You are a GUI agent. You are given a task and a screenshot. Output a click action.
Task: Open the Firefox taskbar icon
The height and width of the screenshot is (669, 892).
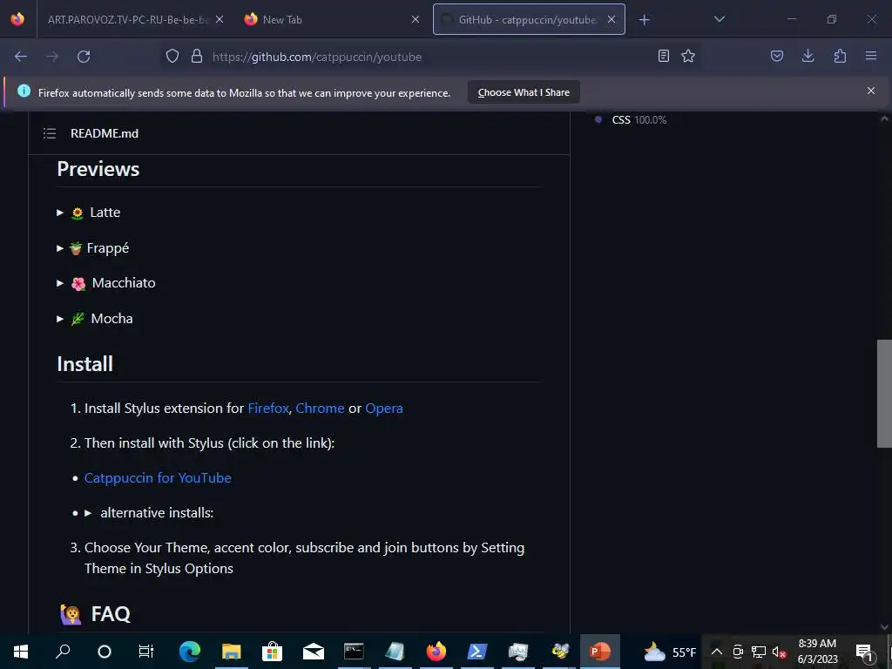(x=436, y=652)
